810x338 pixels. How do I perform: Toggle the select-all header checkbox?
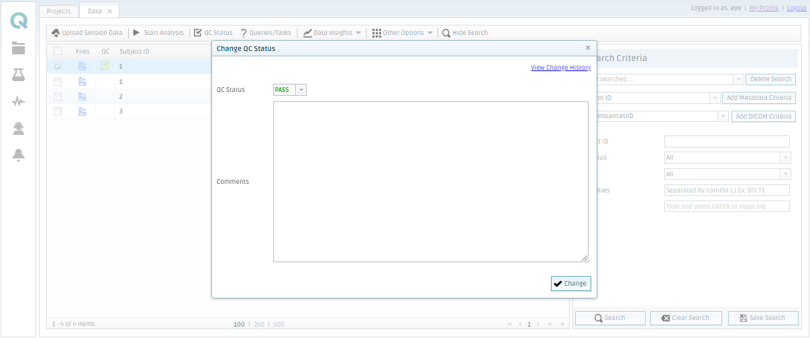coord(58,51)
